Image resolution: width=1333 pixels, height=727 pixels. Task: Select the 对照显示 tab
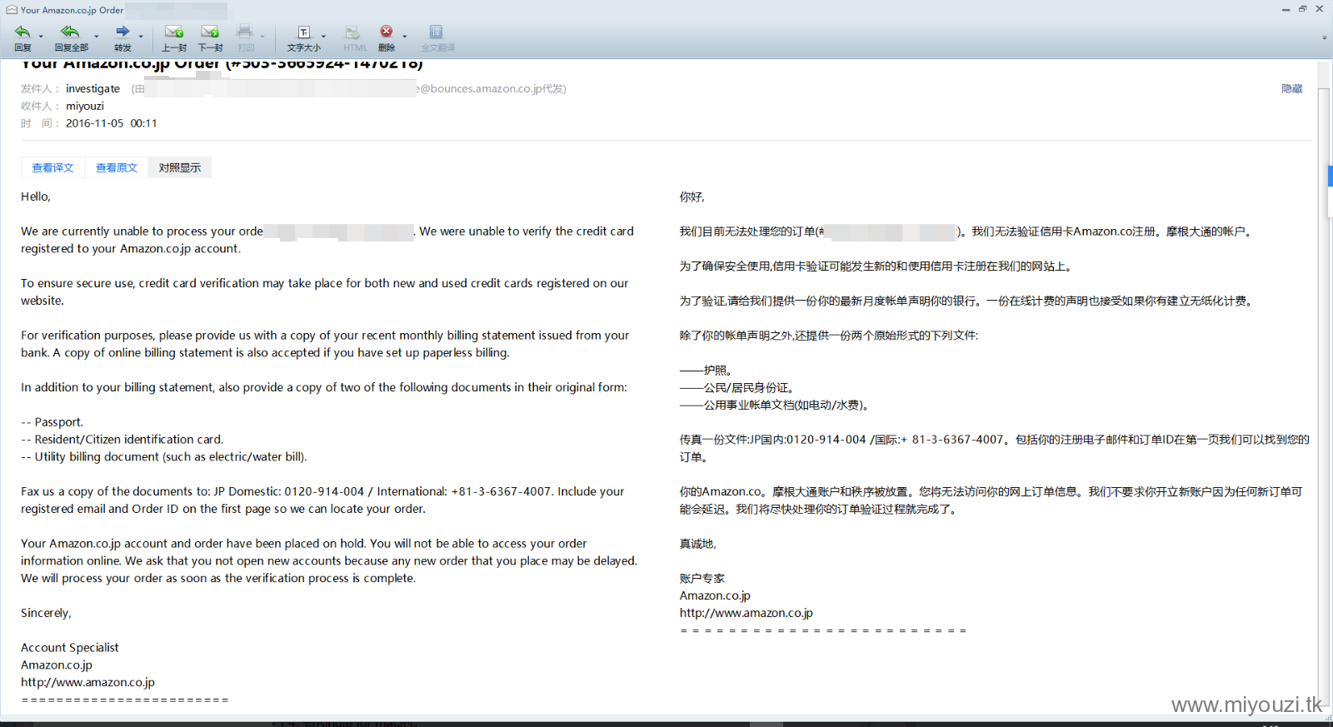click(180, 167)
